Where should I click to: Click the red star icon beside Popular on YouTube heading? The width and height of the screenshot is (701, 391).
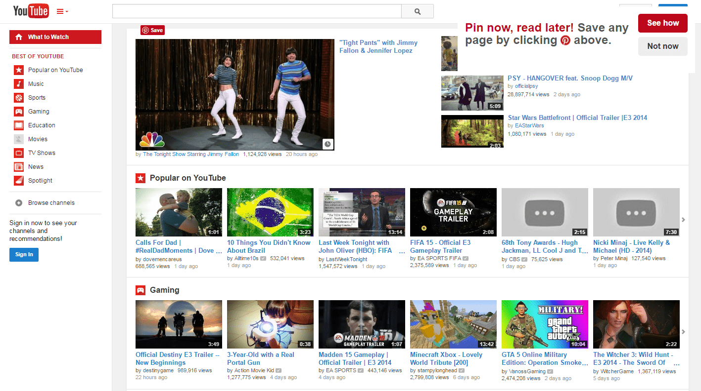[x=140, y=178]
